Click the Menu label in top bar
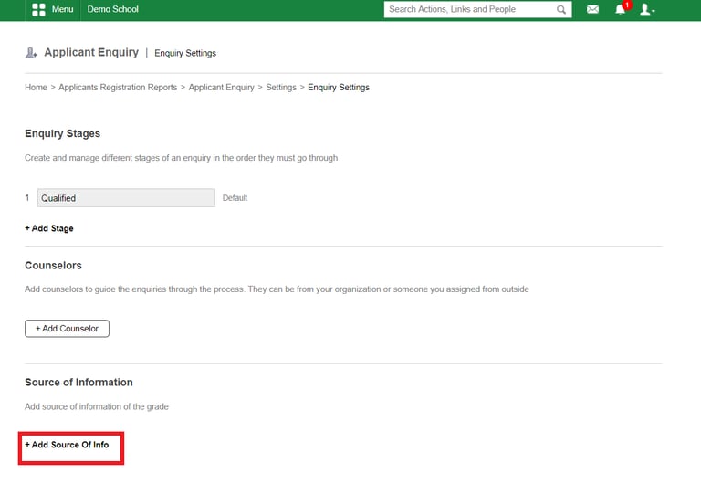This screenshot has width=701, height=494. (62, 9)
